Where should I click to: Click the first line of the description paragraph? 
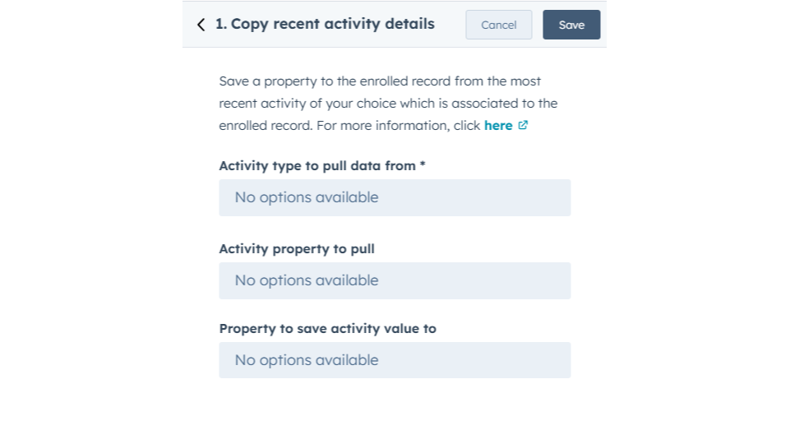pyautogui.click(x=380, y=81)
